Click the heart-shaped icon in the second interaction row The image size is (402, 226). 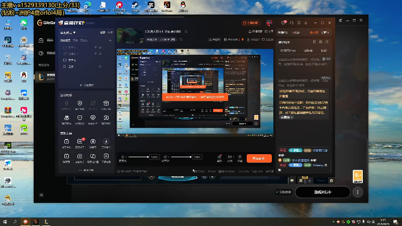coord(93,118)
